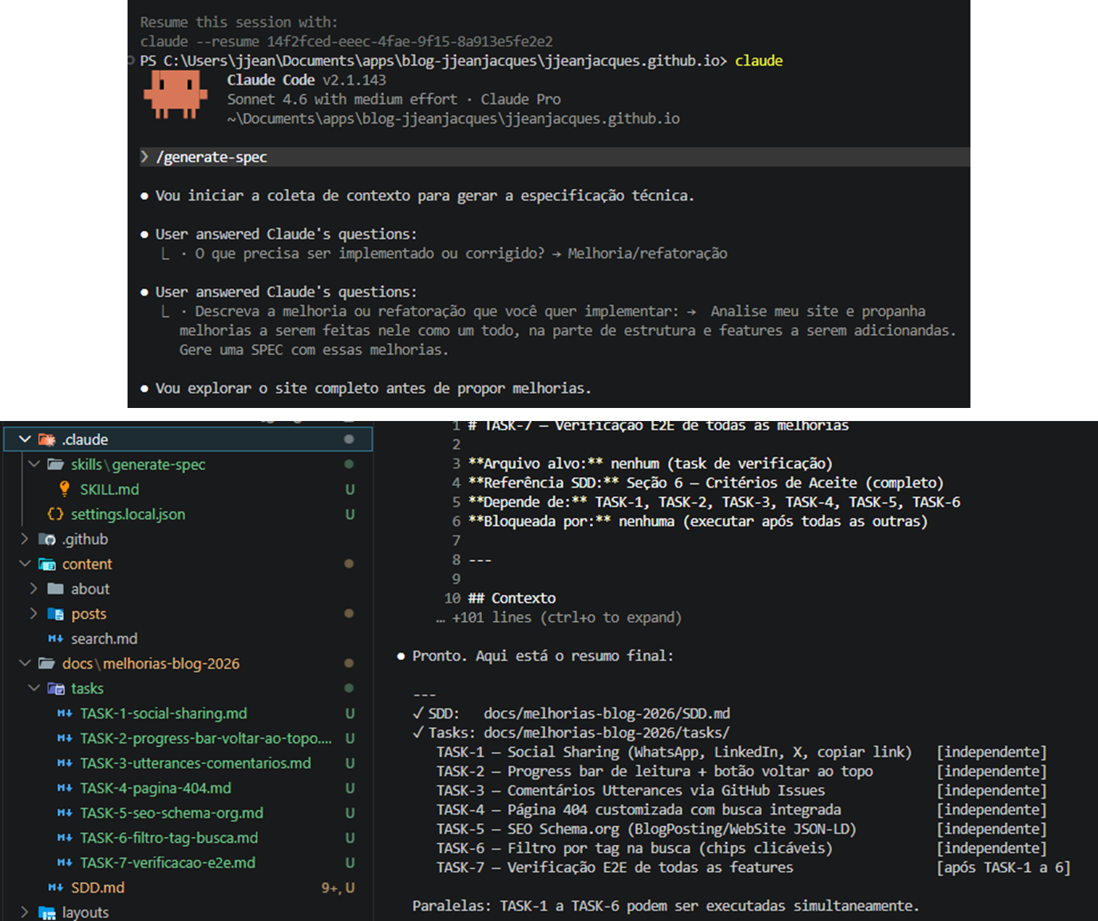Click the posts folder icon
Image resolution: width=1098 pixels, height=921 pixels.
(x=56, y=614)
